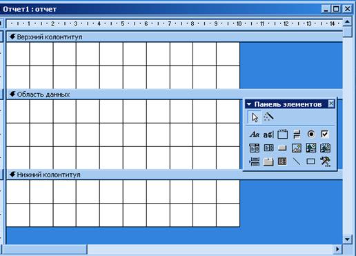This screenshot has height=256, width=356.
Task: Click the vertical scrollbar up arrow
Action: (347, 22)
